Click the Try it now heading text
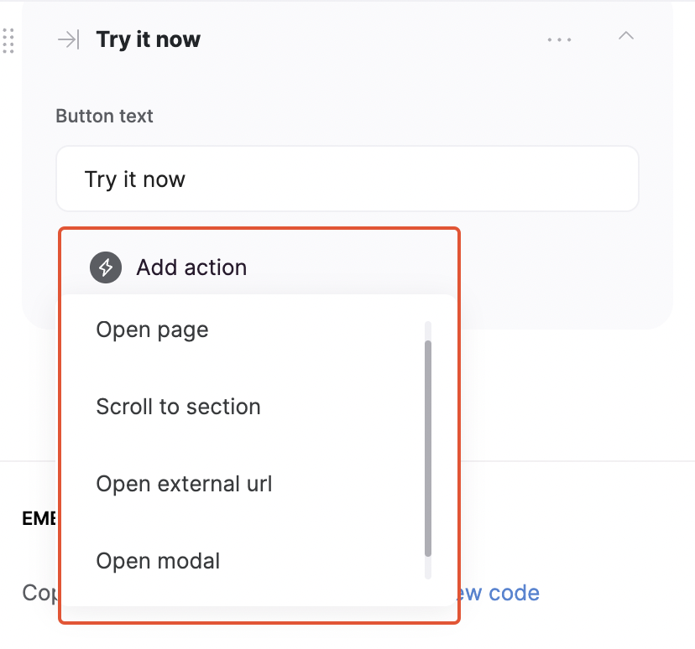Image resolution: width=695 pixels, height=649 pixels. tap(148, 39)
